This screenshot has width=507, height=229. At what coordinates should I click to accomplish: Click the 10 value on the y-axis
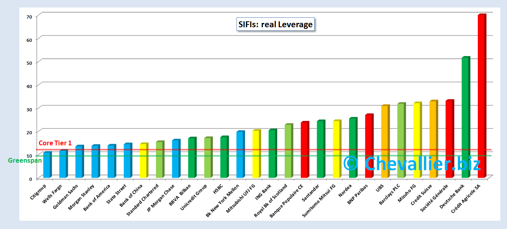[29, 155]
